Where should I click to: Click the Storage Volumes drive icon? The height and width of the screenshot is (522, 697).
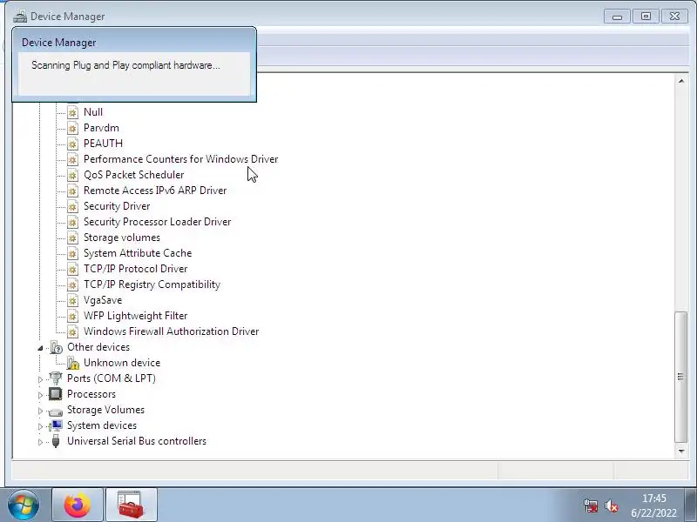(x=56, y=411)
